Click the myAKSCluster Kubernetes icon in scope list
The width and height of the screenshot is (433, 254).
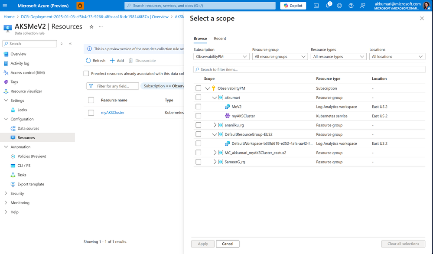point(227,116)
